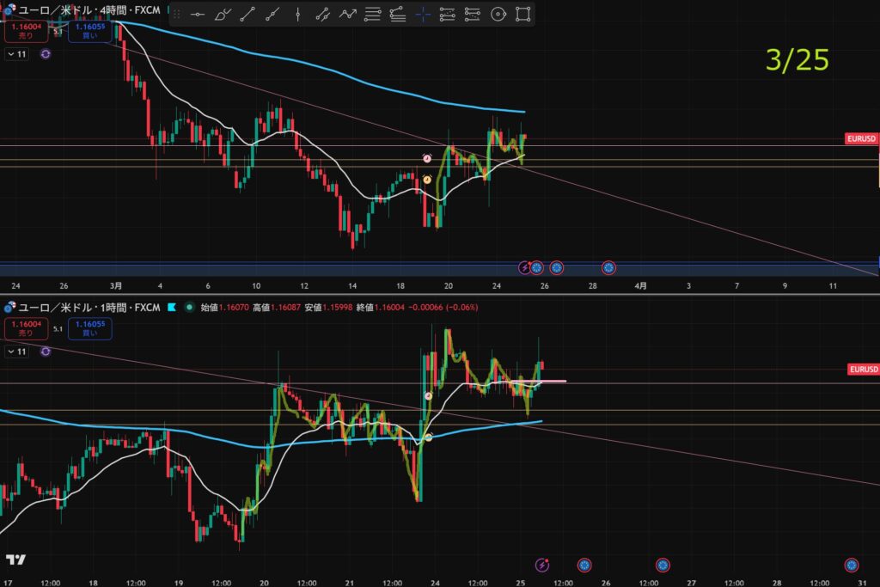
Task: Select the zigzag path tool
Action: [347, 15]
